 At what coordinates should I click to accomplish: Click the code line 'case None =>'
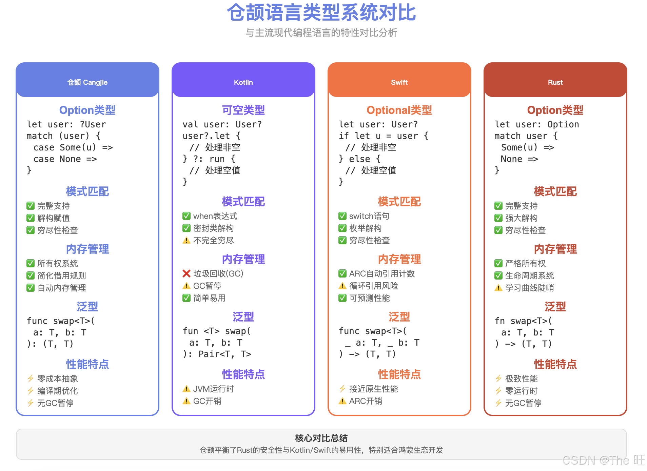coord(65,159)
